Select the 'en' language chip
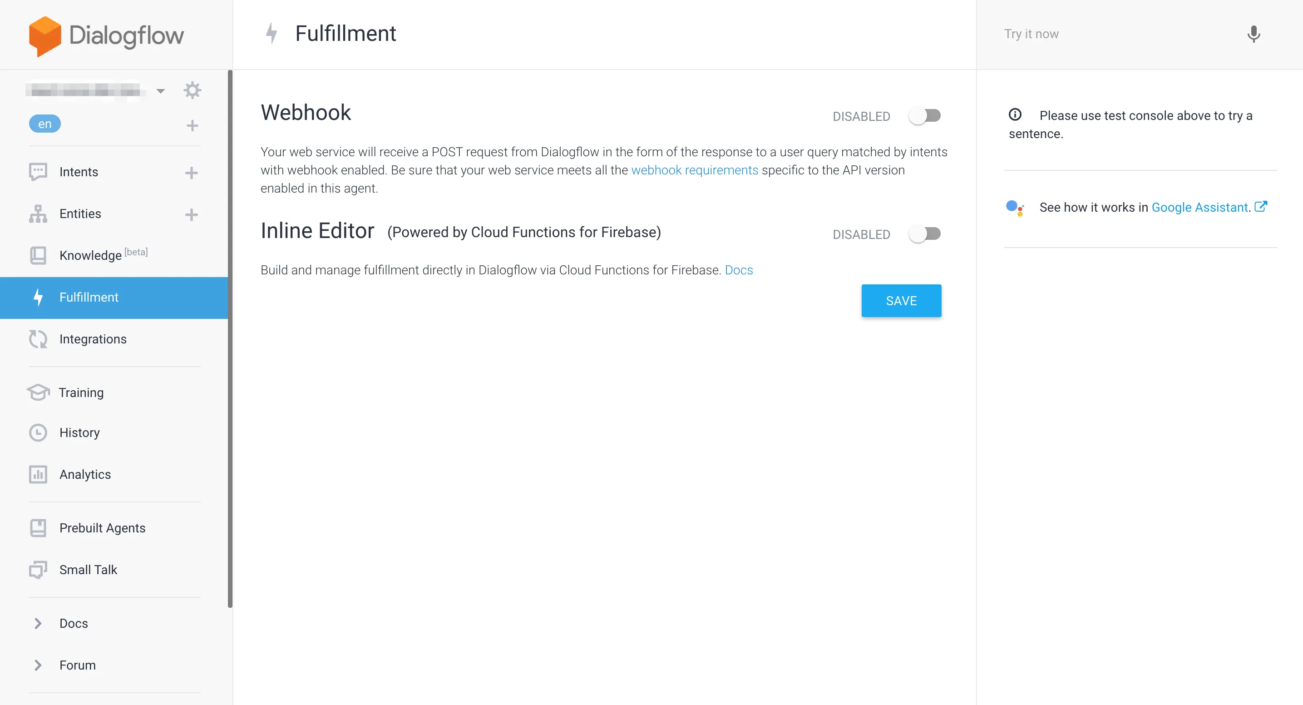The height and width of the screenshot is (705, 1303). point(44,124)
